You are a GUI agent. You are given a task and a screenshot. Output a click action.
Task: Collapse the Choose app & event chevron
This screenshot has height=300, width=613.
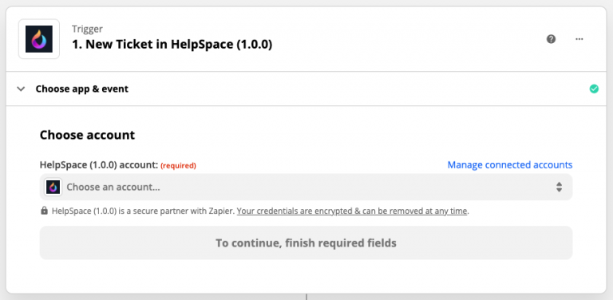(21, 89)
